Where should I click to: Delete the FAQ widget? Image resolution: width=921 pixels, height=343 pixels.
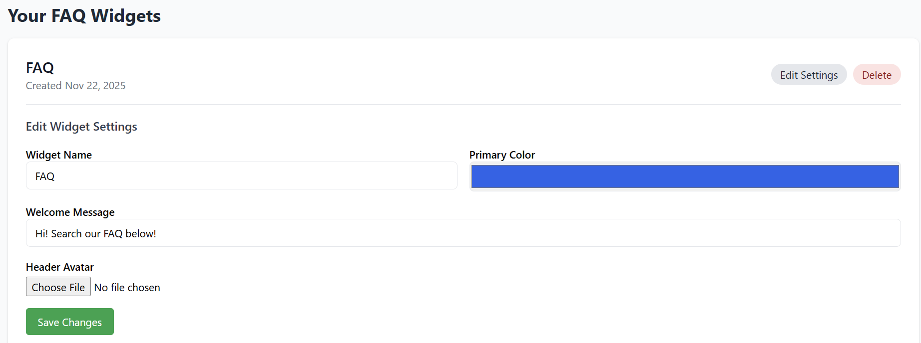(x=877, y=75)
